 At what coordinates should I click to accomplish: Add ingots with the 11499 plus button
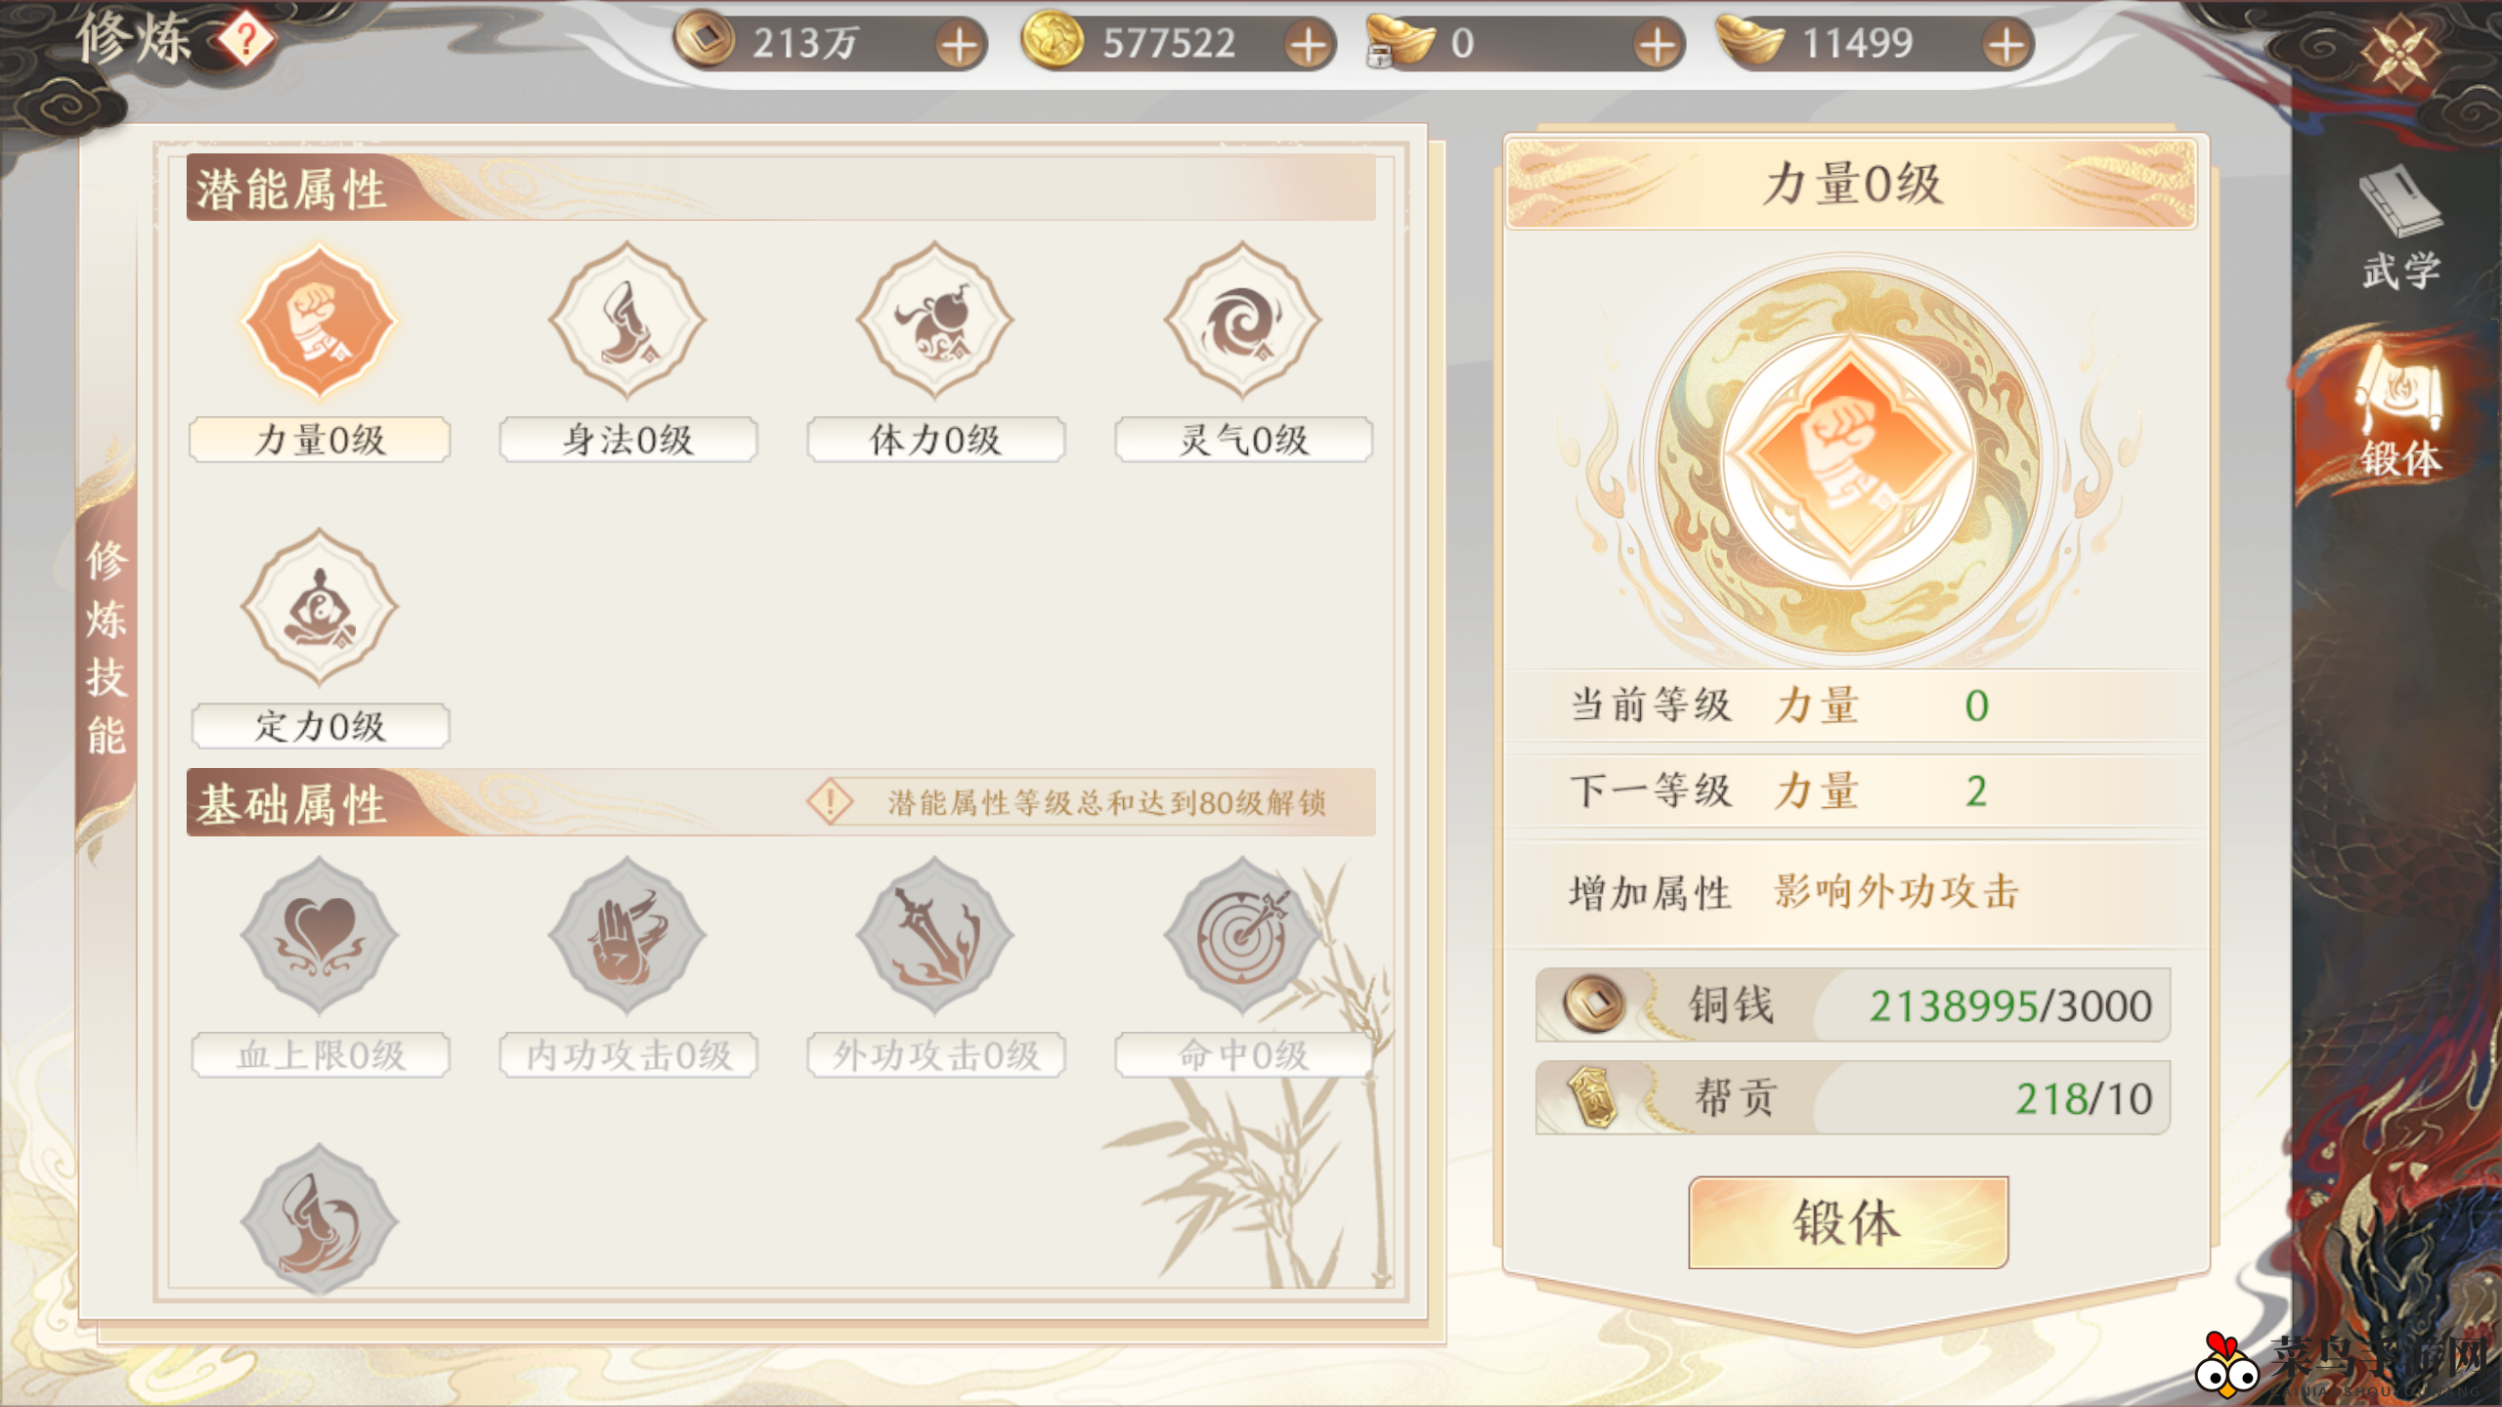(x=2006, y=45)
